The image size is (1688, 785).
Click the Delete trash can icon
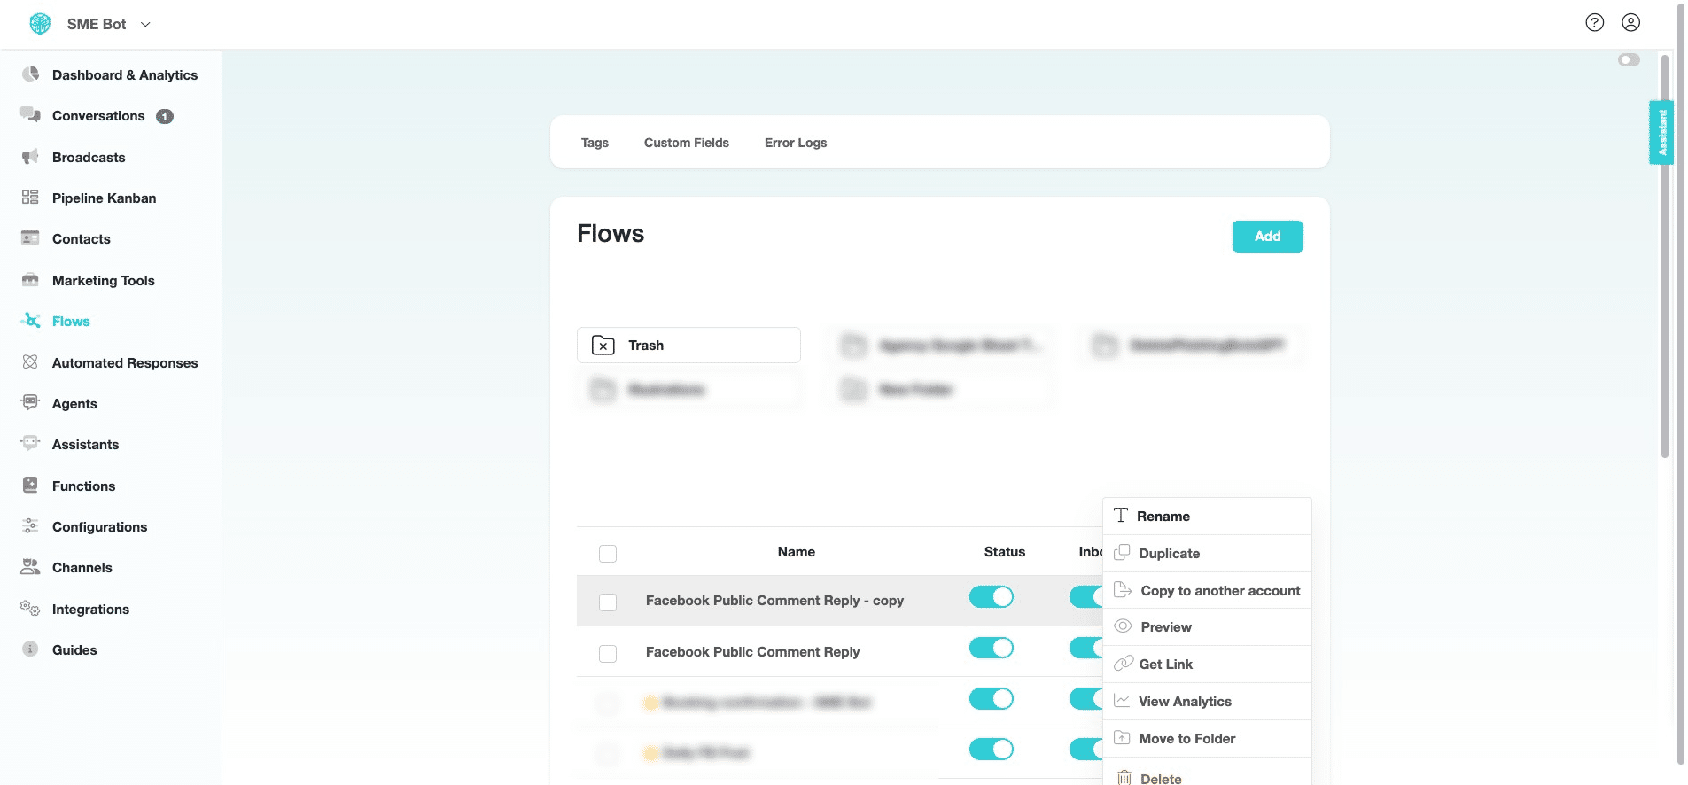[x=1124, y=778]
